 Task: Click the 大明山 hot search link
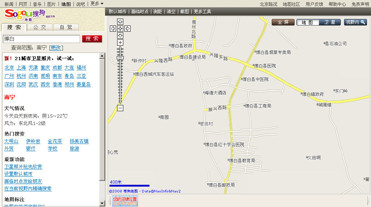coord(11,141)
